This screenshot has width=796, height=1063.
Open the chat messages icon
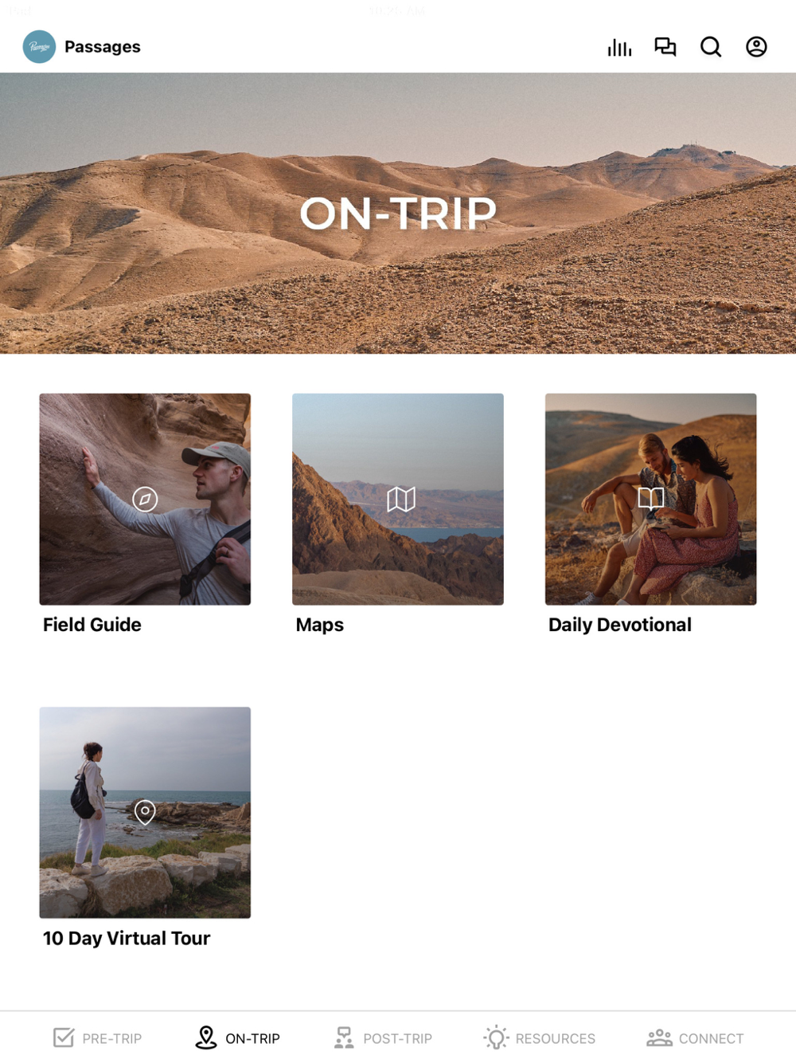pos(665,47)
